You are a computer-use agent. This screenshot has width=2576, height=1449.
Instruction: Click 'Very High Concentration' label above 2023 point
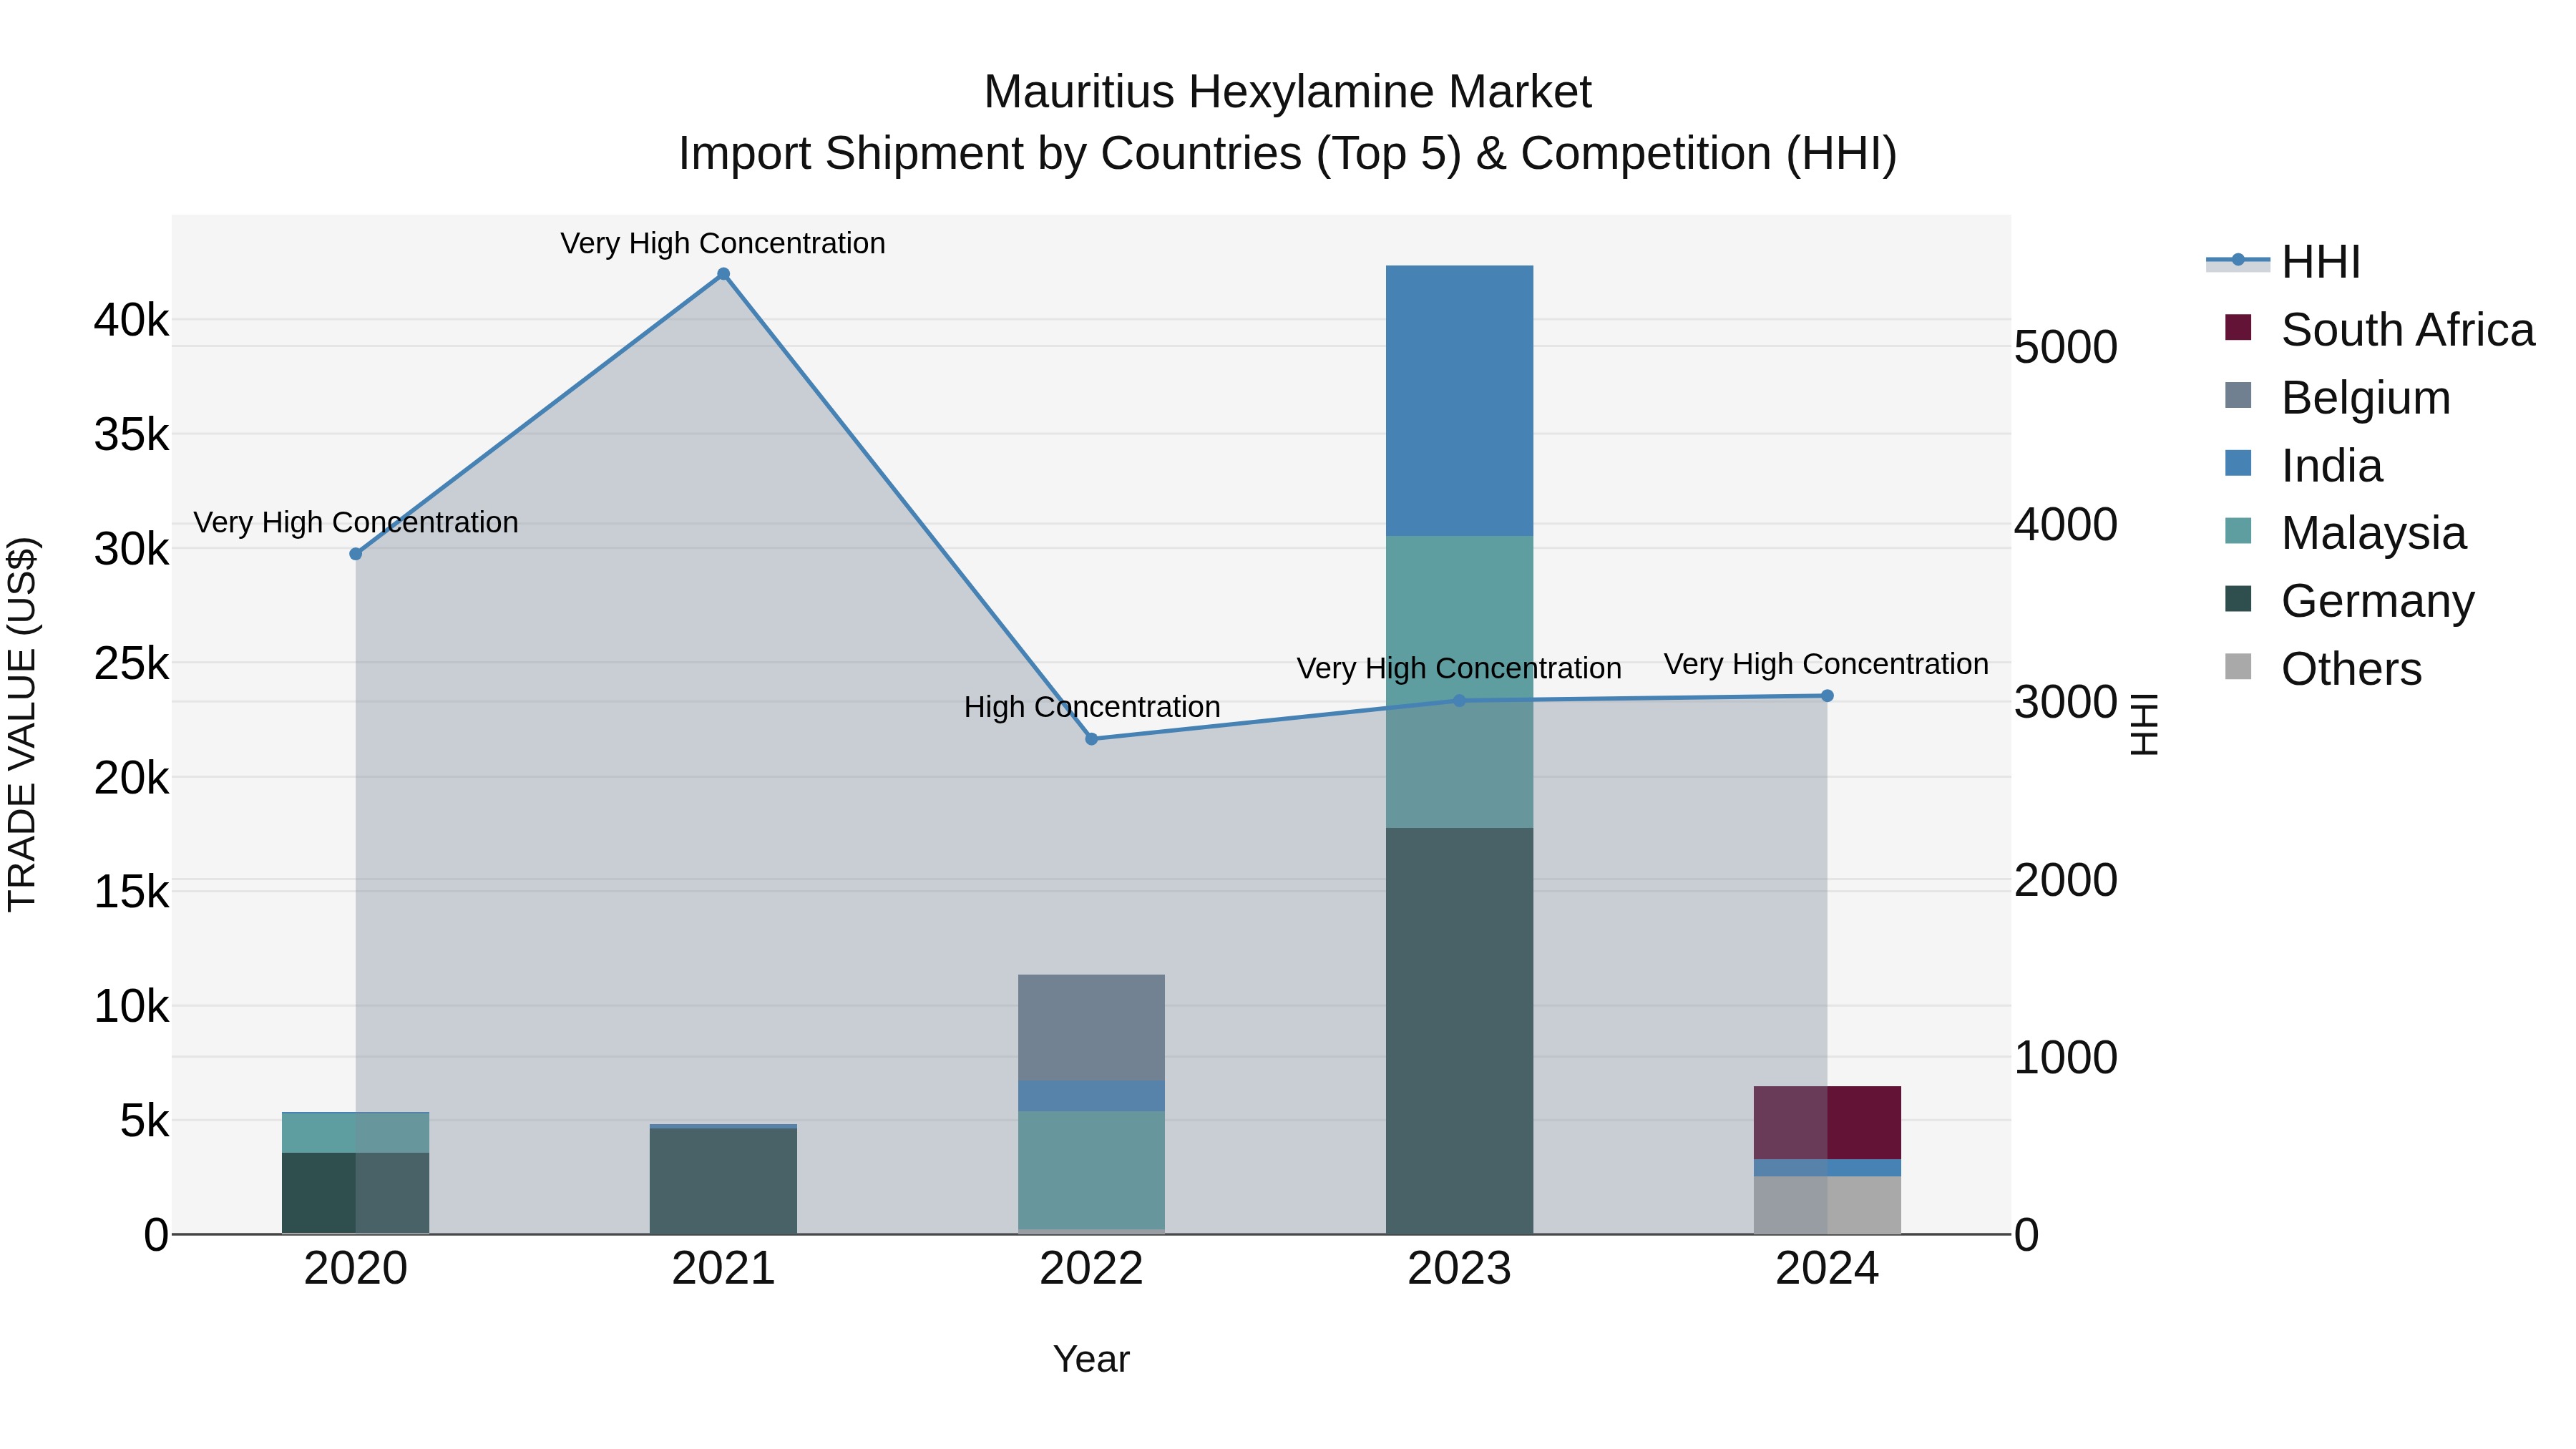point(1459,668)
